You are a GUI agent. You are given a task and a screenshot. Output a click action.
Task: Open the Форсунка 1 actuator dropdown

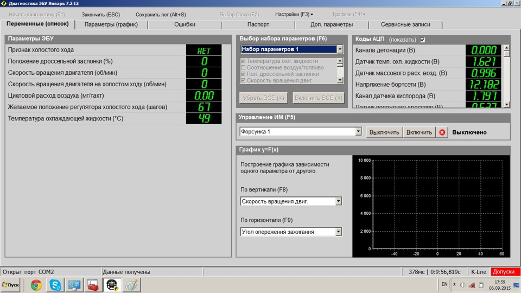coord(358,131)
